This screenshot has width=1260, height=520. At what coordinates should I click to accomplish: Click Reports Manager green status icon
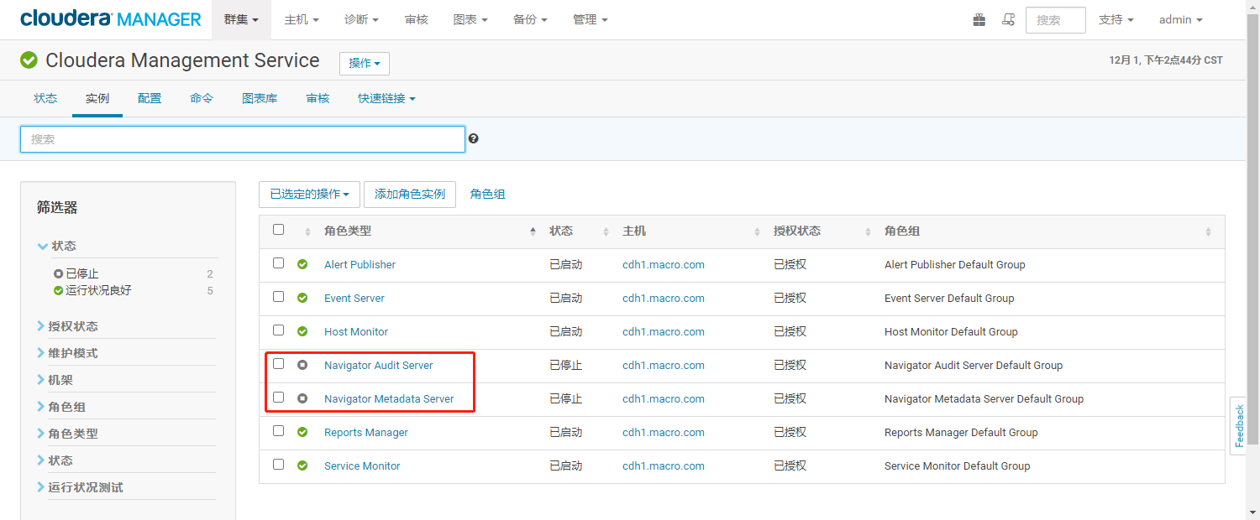point(302,432)
